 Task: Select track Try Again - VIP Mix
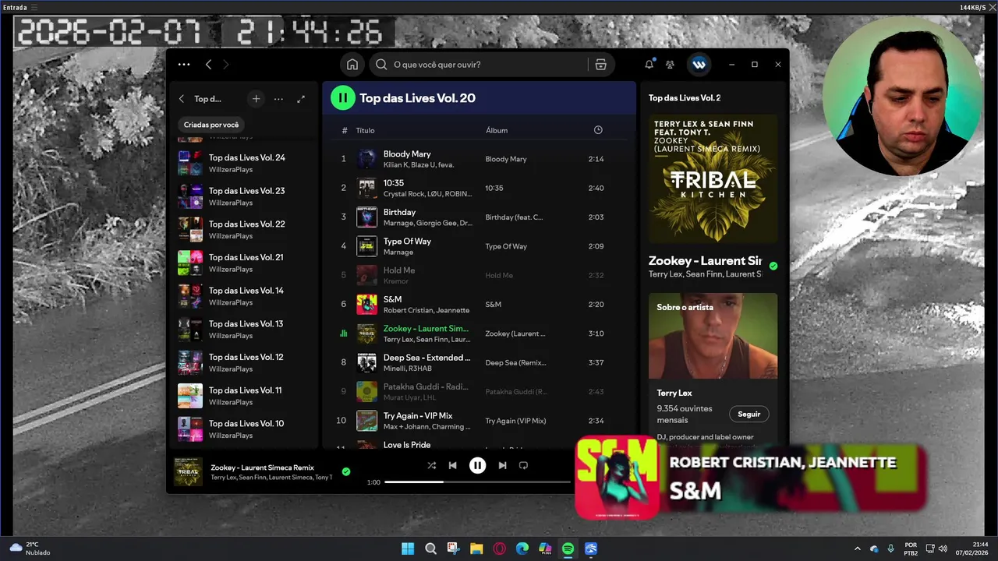tap(479, 421)
